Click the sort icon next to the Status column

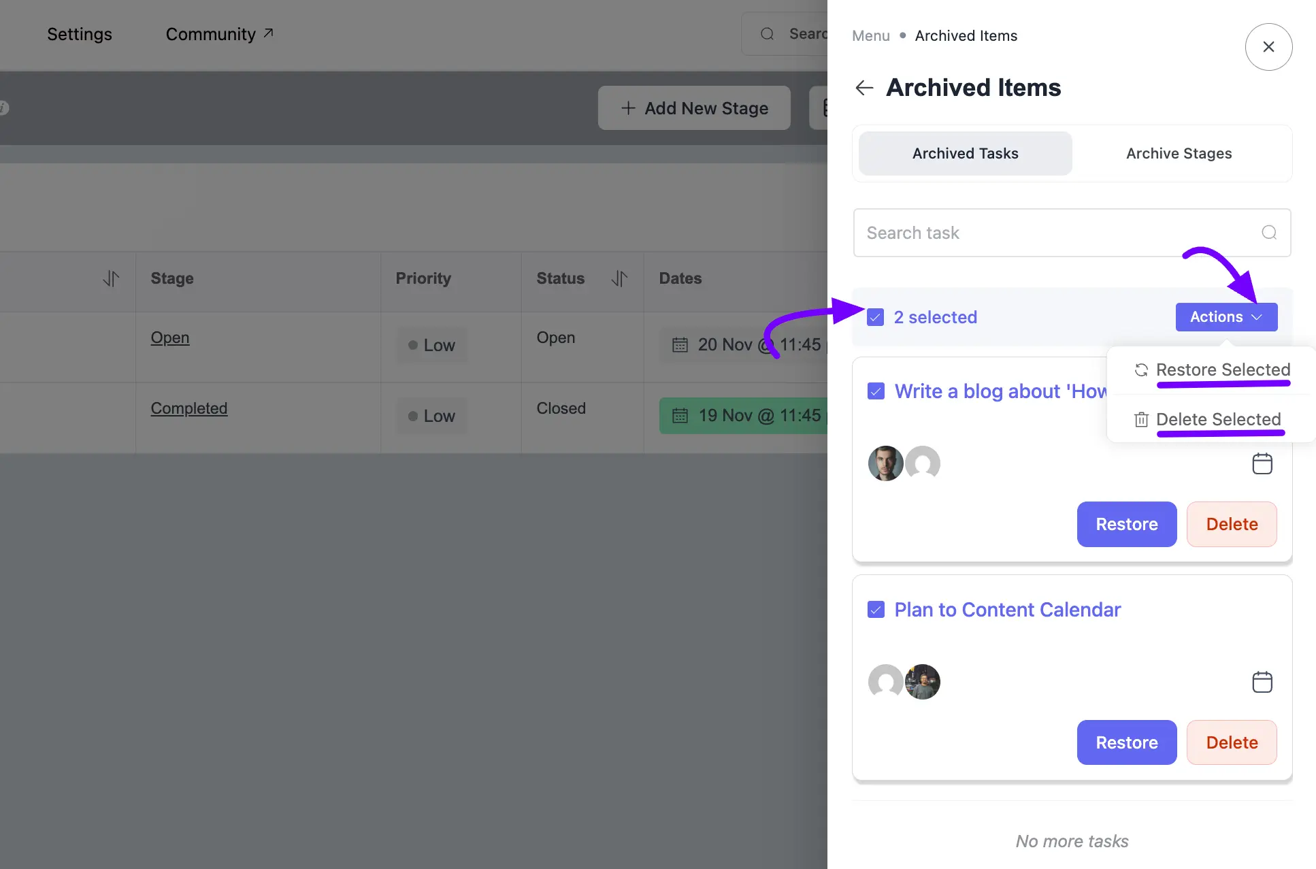(x=619, y=278)
